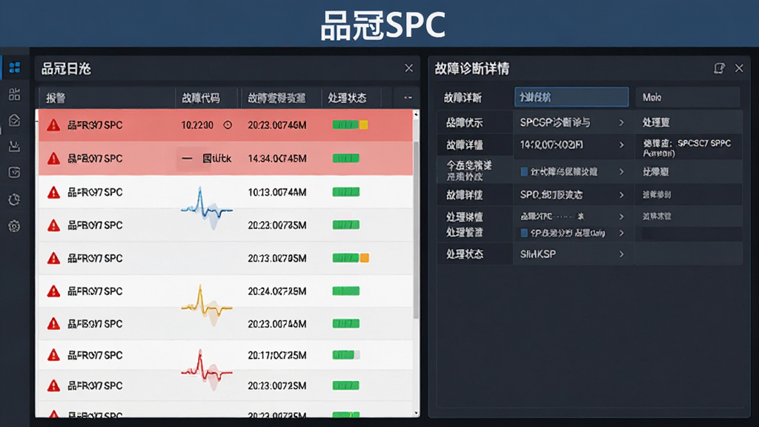
Task: Open the red waveform sparkline thumbnail
Action: (207, 371)
